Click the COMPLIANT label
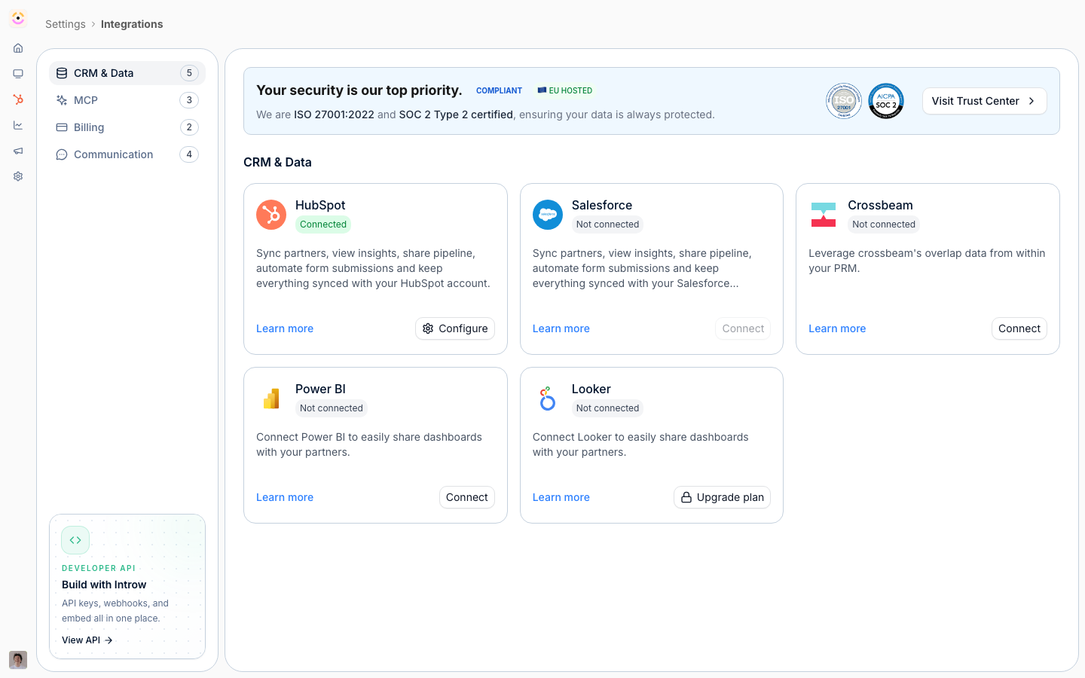 click(499, 90)
